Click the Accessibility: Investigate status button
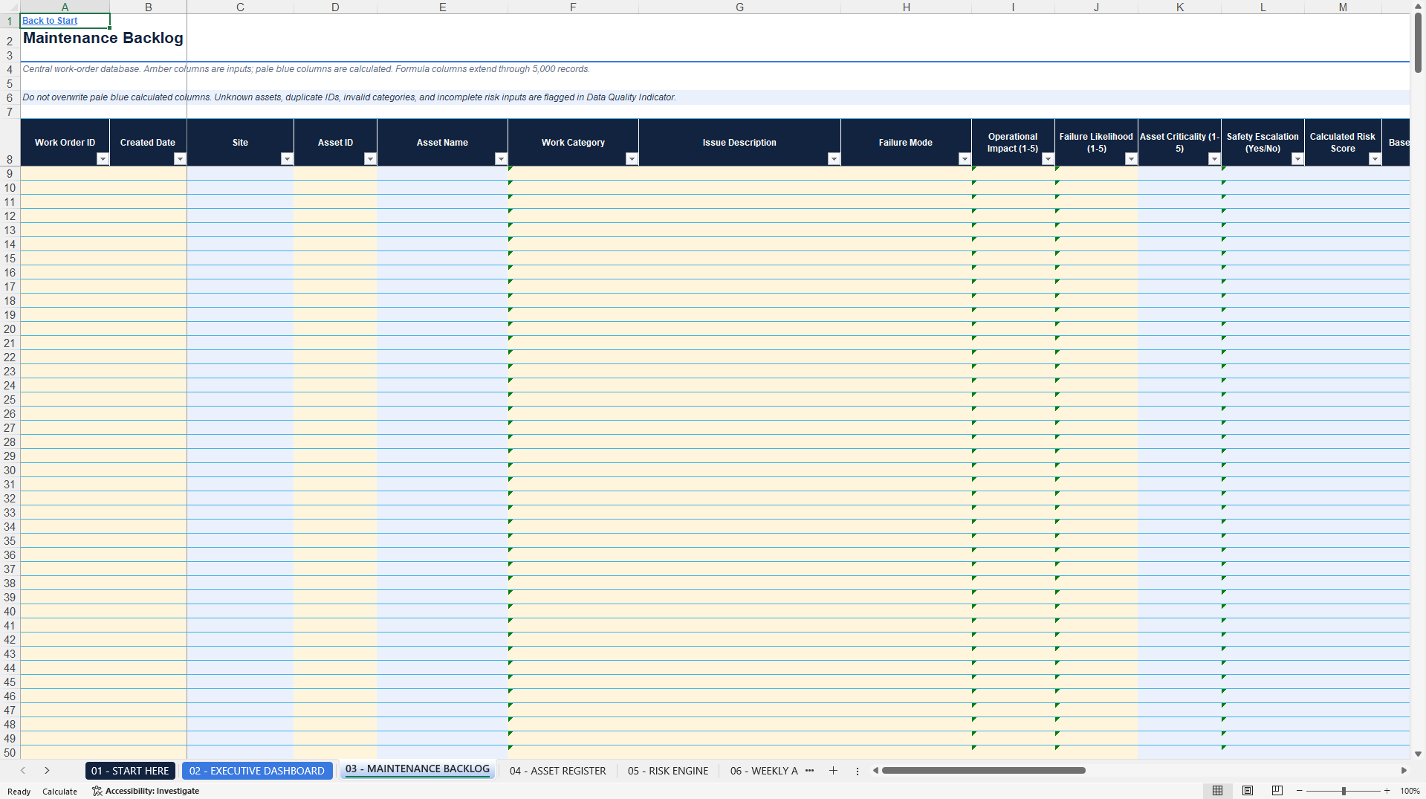 coord(146,791)
